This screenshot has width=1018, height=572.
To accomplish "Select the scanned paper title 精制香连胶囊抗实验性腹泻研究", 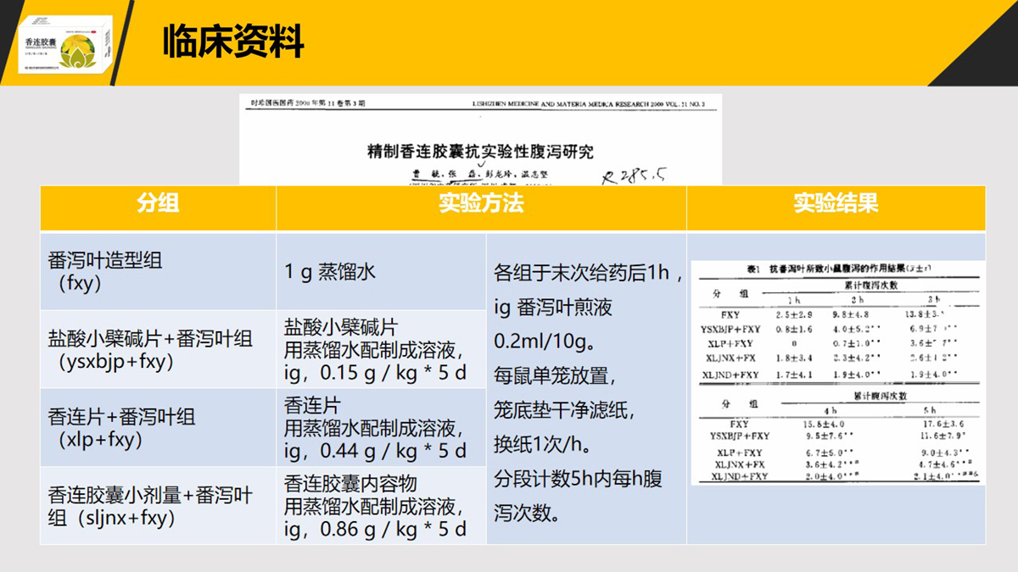I will point(479,153).
